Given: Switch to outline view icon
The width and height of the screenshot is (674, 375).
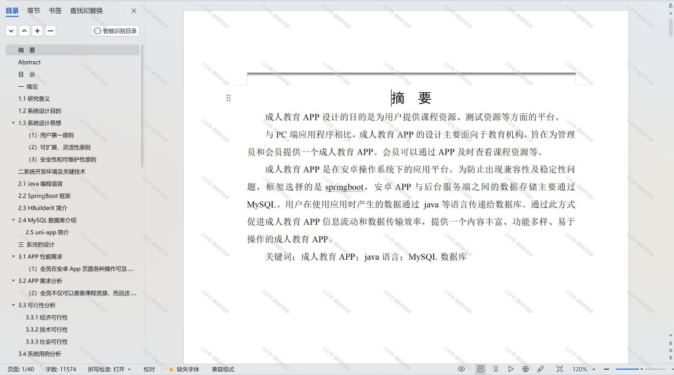Looking at the screenshot, I should click(x=495, y=369).
